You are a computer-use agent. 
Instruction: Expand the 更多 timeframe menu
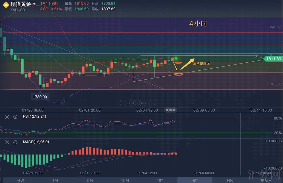click(x=266, y=181)
